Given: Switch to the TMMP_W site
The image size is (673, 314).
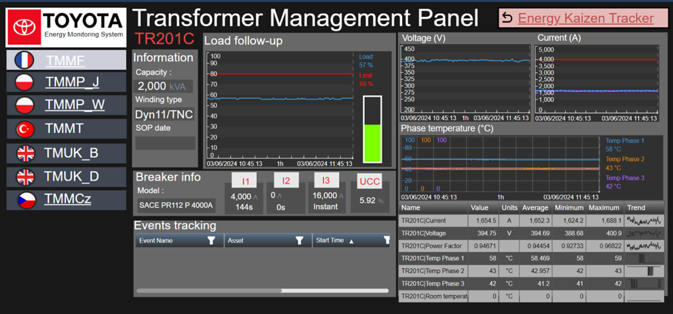Looking at the screenshot, I should [x=75, y=105].
